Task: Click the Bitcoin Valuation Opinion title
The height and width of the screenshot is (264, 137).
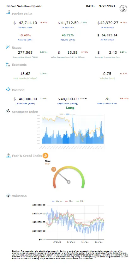Action: (24, 6)
